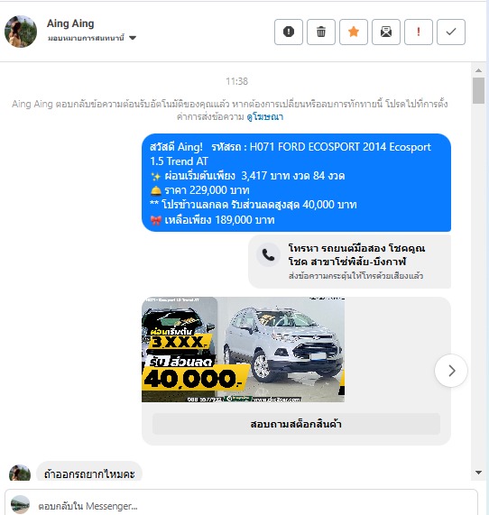489x515 pixels.
Task: Open the ดูโฆษณา link
Action: (x=265, y=117)
